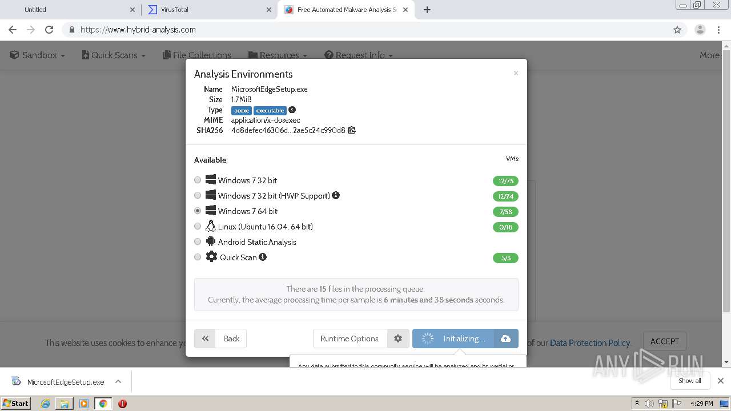This screenshot has width=731, height=411.
Task: Switch to the VirusTotal tab
Action: [x=208, y=10]
